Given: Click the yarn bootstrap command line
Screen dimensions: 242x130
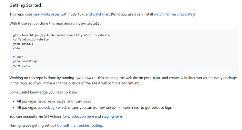Looking at the screenshot, I should (x=25, y=61).
